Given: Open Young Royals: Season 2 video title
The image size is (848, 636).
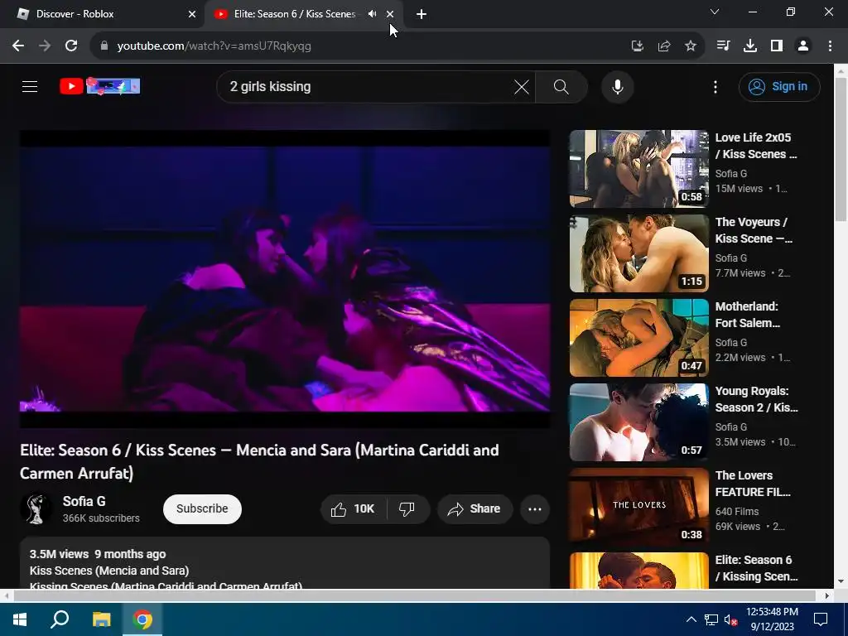Looking at the screenshot, I should coord(756,399).
